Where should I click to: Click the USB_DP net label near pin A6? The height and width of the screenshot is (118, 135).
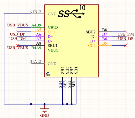[18, 34]
